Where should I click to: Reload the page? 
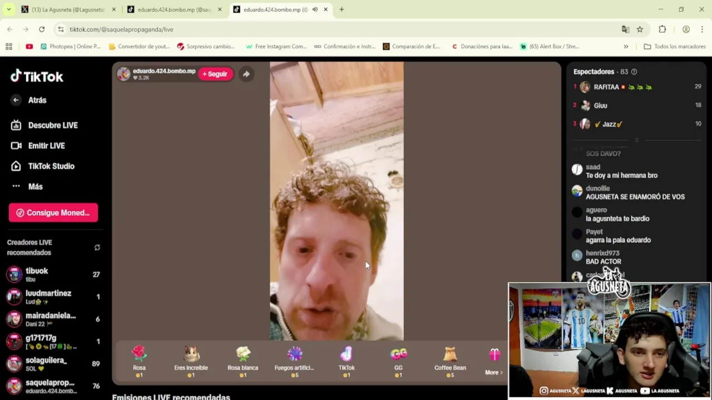pos(42,29)
